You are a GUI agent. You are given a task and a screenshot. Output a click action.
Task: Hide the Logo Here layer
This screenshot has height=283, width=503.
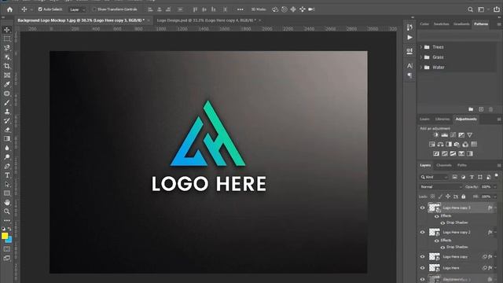point(423,268)
